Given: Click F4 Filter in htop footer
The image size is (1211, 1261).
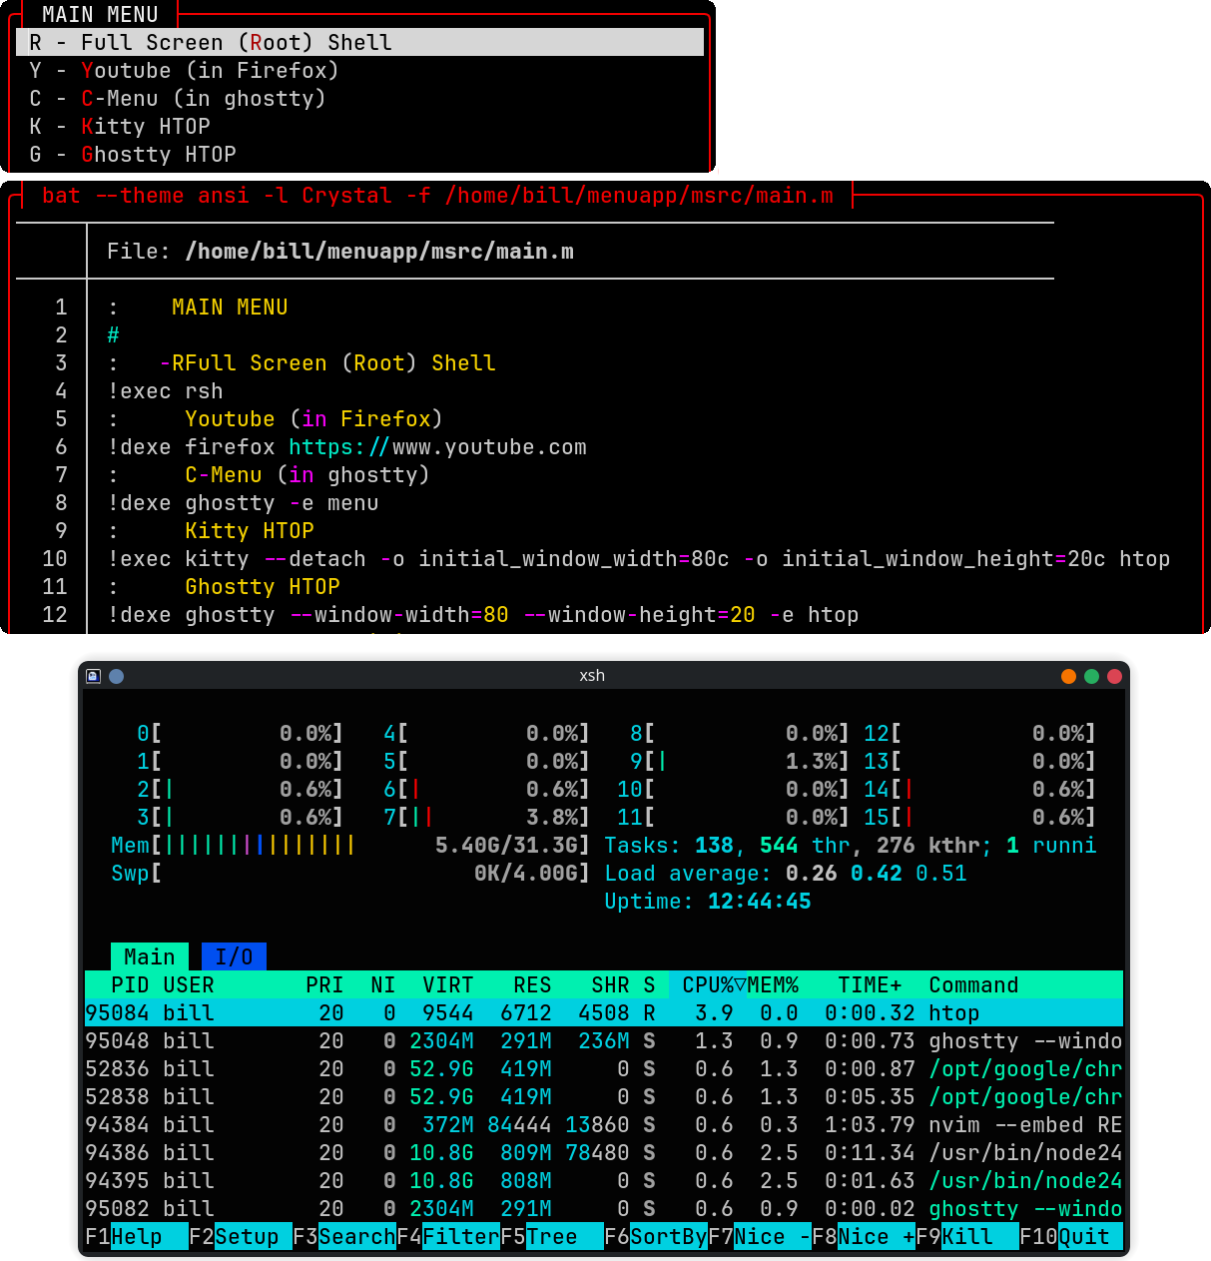Looking at the screenshot, I should tap(448, 1236).
